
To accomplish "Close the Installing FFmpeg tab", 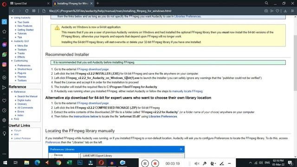I will [91, 3].
